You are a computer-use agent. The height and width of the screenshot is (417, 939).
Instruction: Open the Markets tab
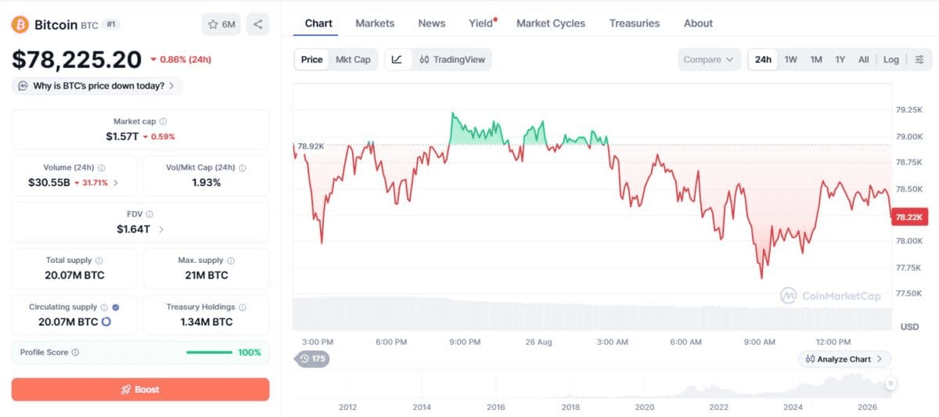(x=375, y=23)
